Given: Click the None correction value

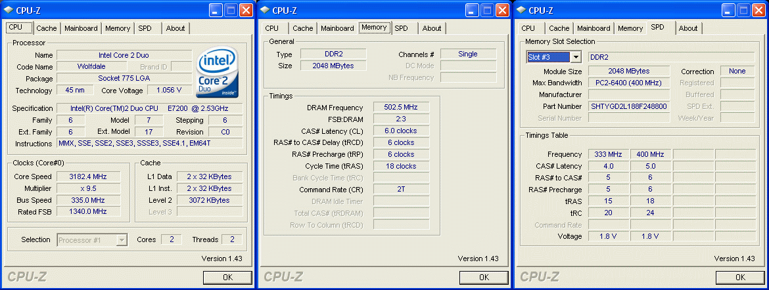Looking at the screenshot, I should tap(737, 71).
